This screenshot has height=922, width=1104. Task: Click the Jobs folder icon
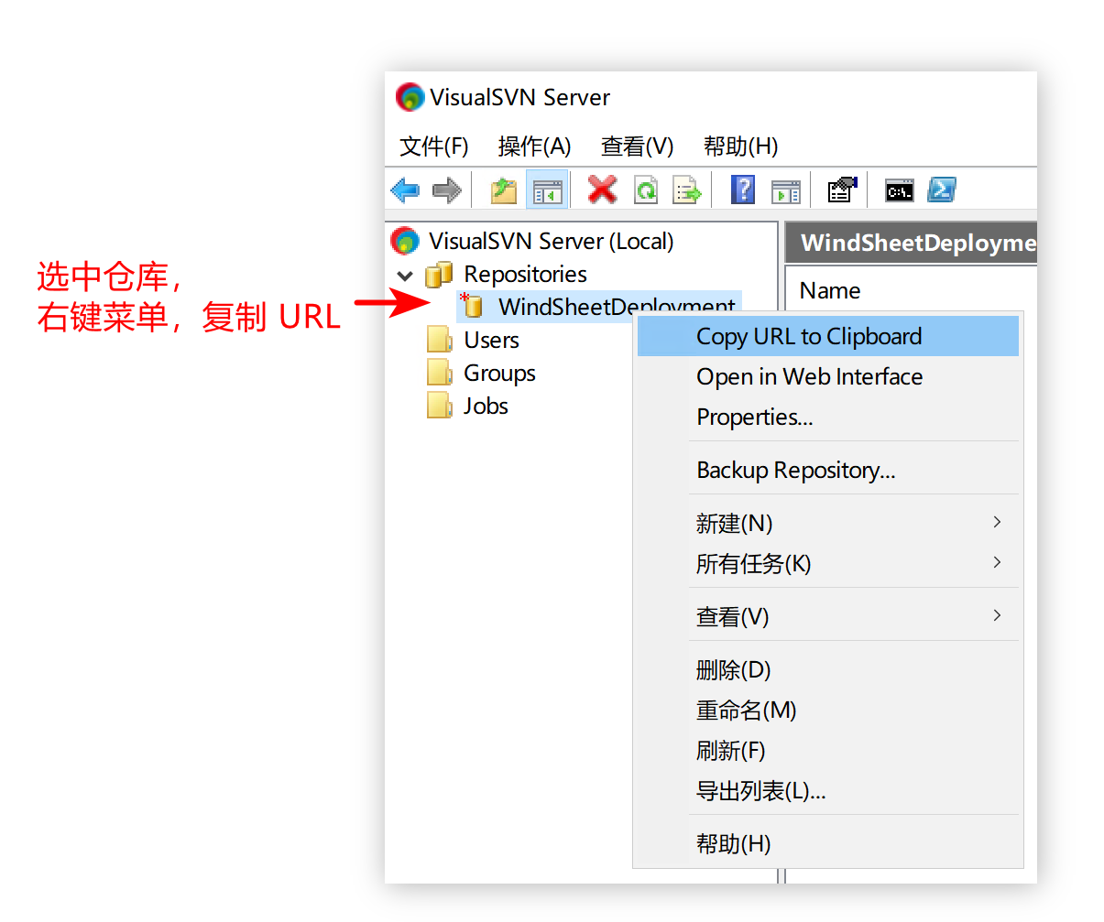(440, 406)
